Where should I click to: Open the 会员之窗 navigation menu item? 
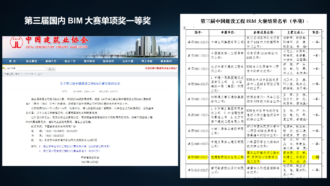[128, 61]
